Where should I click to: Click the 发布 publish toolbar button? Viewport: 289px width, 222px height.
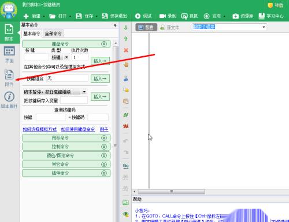click(x=212, y=16)
